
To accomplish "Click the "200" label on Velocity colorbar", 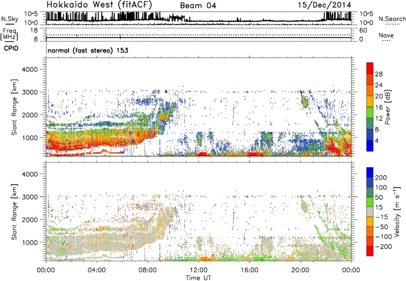I will click(381, 178).
